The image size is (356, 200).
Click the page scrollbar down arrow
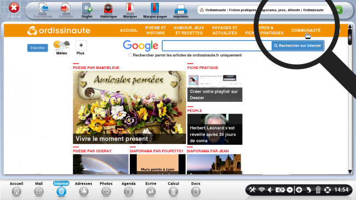350,172
